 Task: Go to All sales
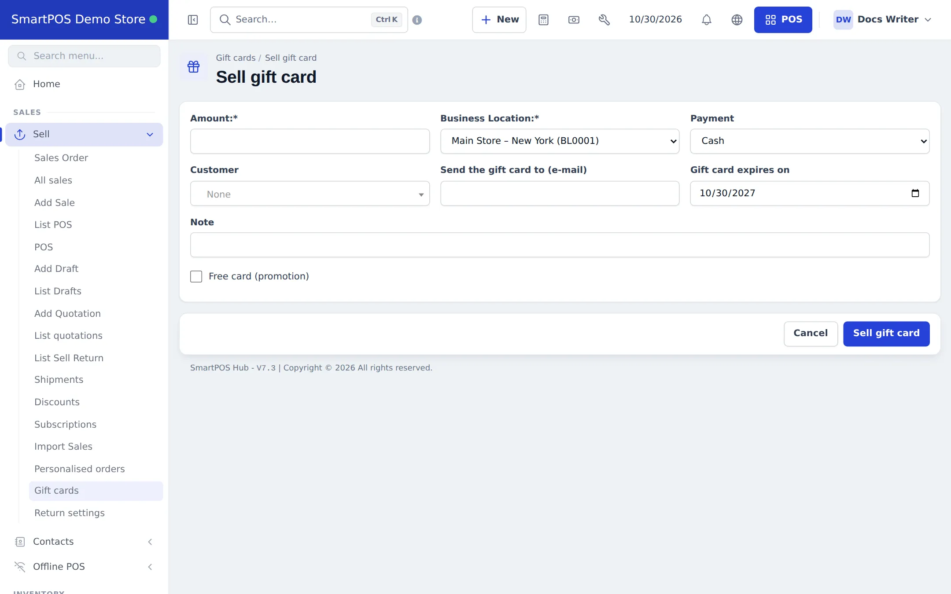(53, 180)
